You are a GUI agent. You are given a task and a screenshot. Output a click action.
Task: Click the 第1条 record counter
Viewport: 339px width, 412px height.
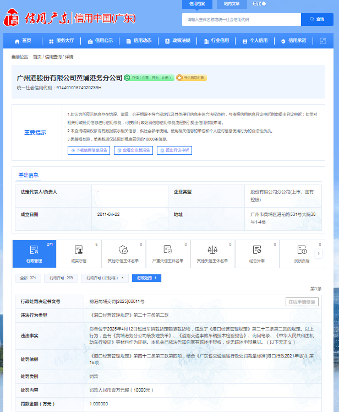(316, 289)
